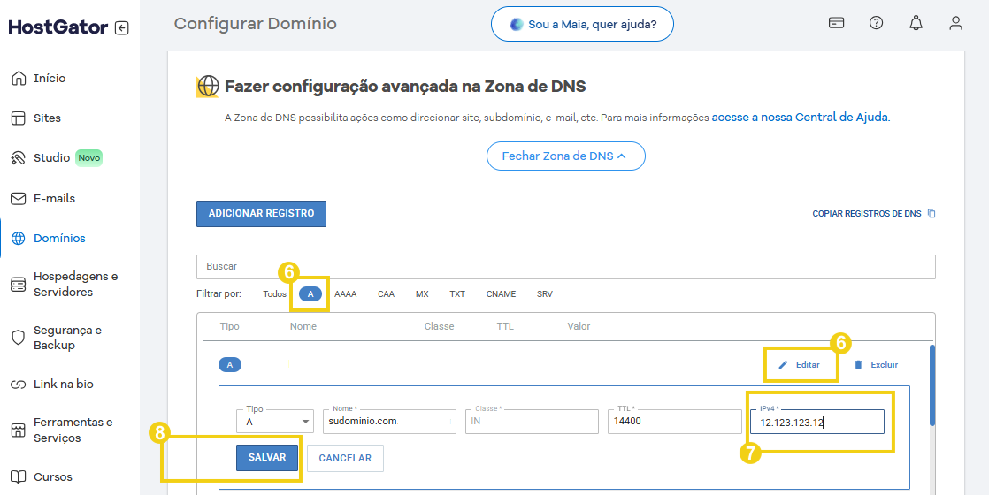Viewport: 989px width, 495px height.
Task: Click the Link na bio chain icon
Action: tap(19, 384)
